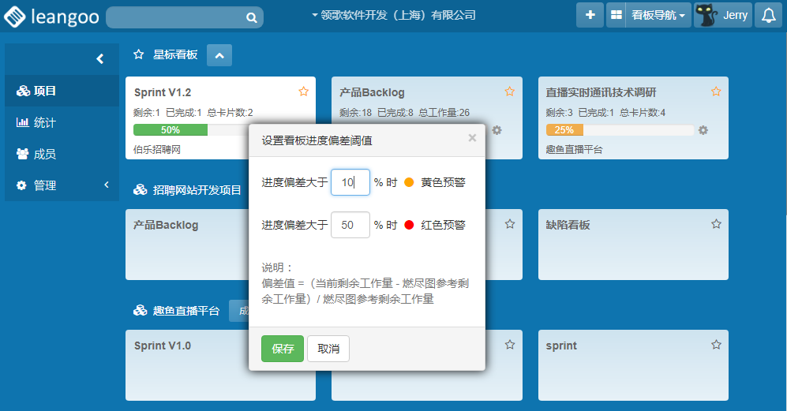Star the 缺陷看板 board
787x411 pixels.
coord(716,224)
